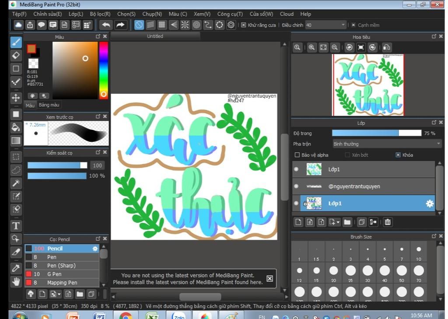Dismiss the MediBang update notification
448x319 pixels.
[269, 278]
